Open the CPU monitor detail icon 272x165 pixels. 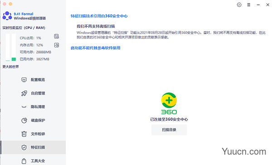pos(57,36)
